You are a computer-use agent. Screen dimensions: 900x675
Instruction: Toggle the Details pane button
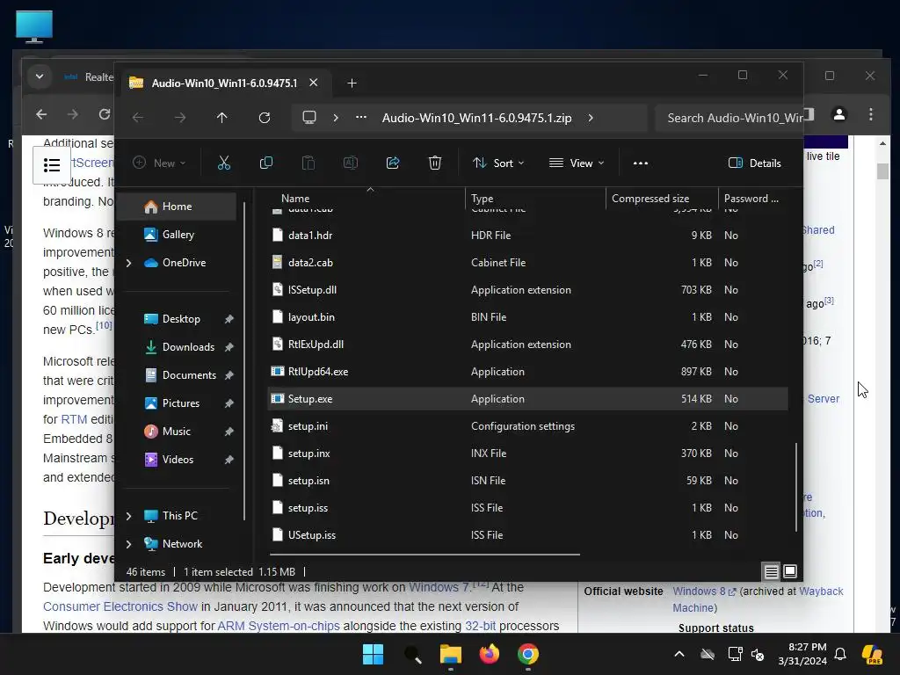pos(755,163)
